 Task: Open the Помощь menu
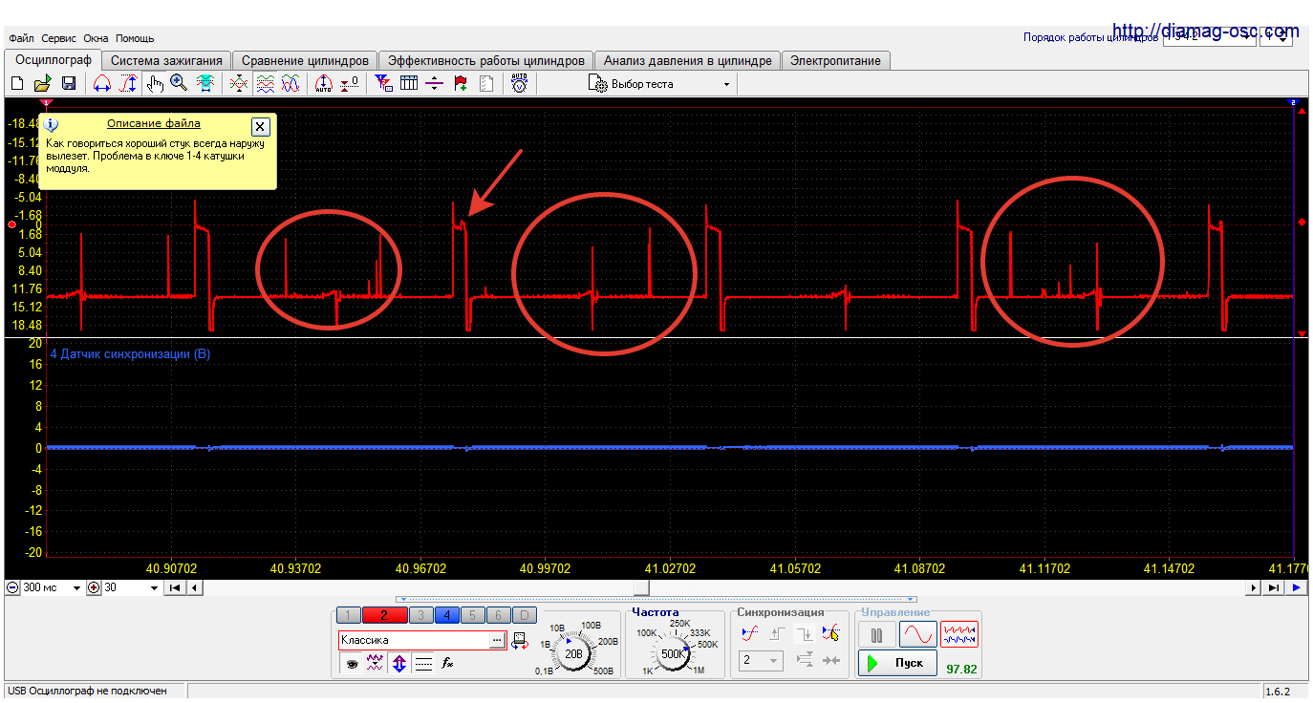135,38
